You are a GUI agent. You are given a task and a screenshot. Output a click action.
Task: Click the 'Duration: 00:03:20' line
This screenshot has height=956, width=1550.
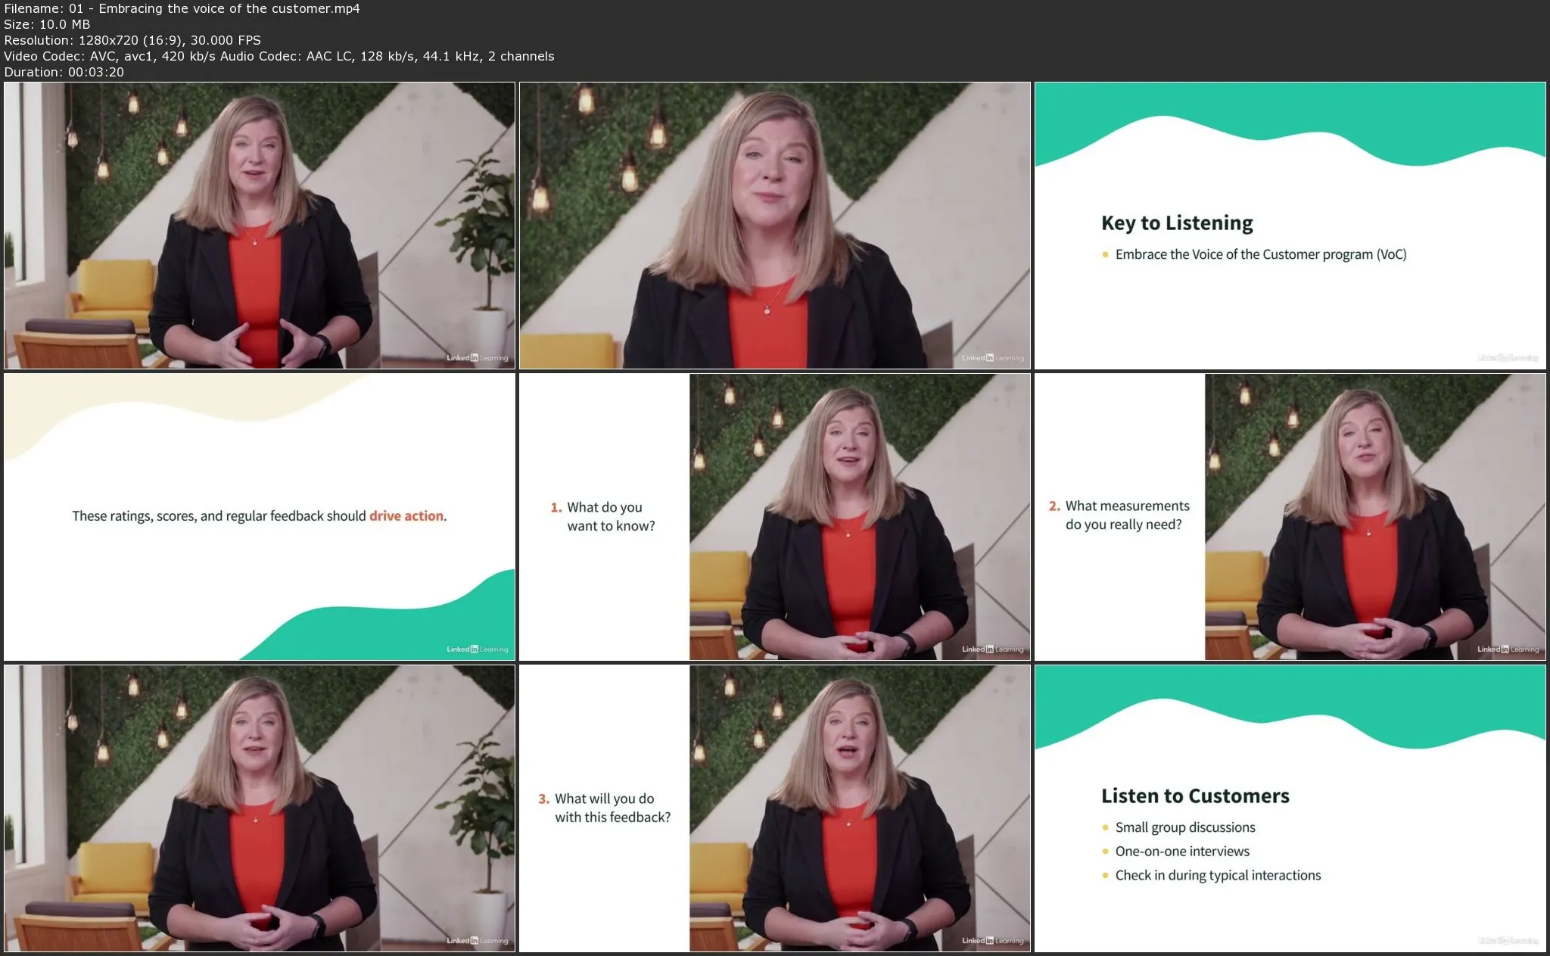pyautogui.click(x=64, y=72)
